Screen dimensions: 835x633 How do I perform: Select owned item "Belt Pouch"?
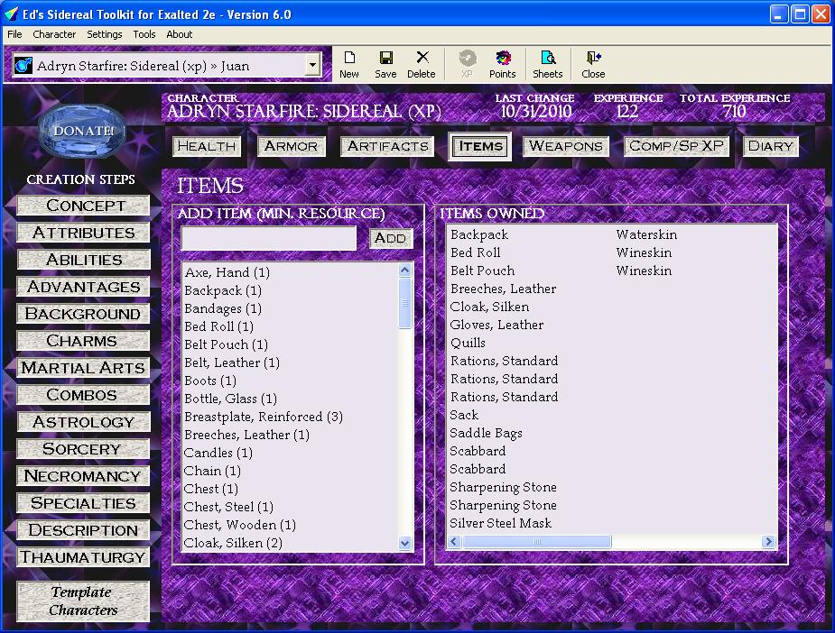(x=482, y=271)
